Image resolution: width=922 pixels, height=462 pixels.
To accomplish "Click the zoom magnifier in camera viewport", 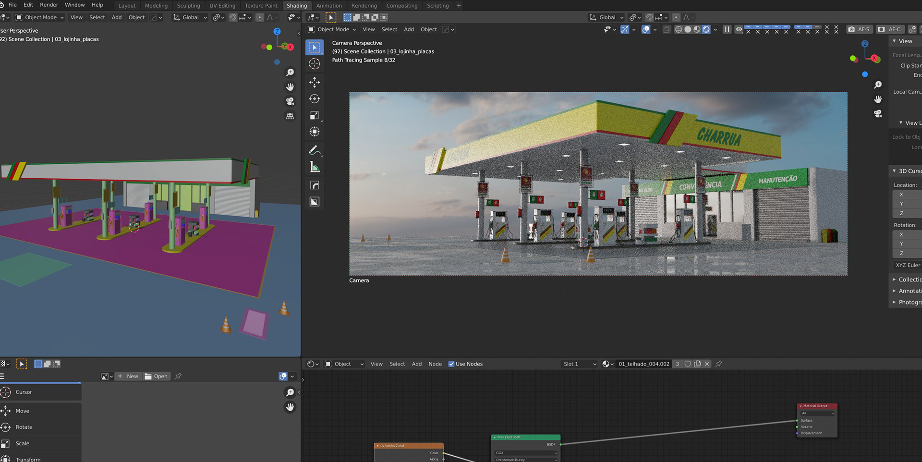I will point(878,85).
